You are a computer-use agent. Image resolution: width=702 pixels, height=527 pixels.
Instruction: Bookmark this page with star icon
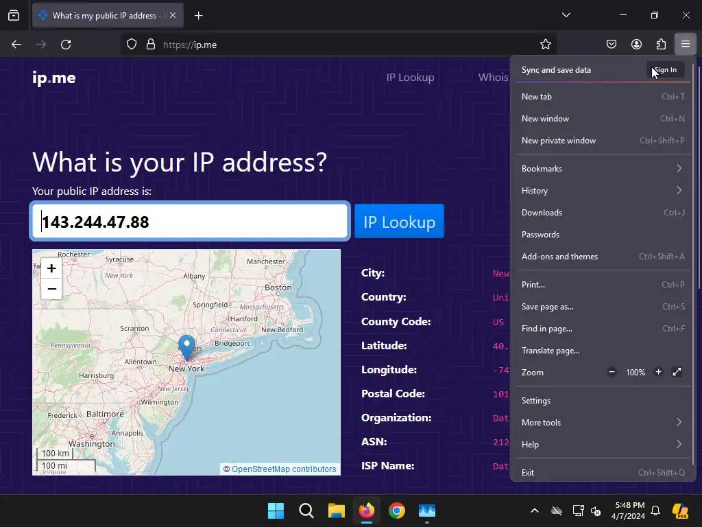tap(545, 45)
